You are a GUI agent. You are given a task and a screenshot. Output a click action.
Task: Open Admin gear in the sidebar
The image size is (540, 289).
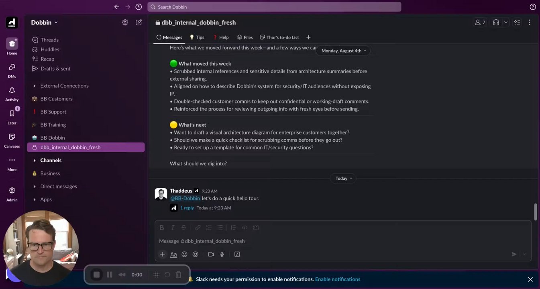pyautogui.click(x=12, y=194)
